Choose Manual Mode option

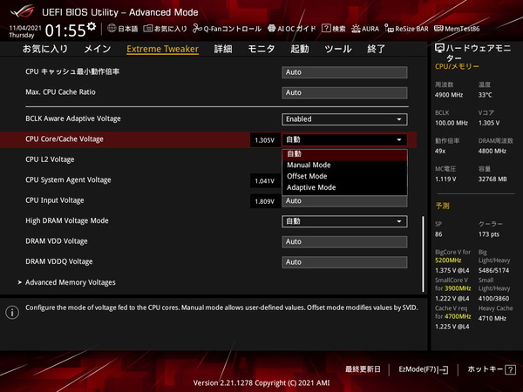tap(344, 165)
